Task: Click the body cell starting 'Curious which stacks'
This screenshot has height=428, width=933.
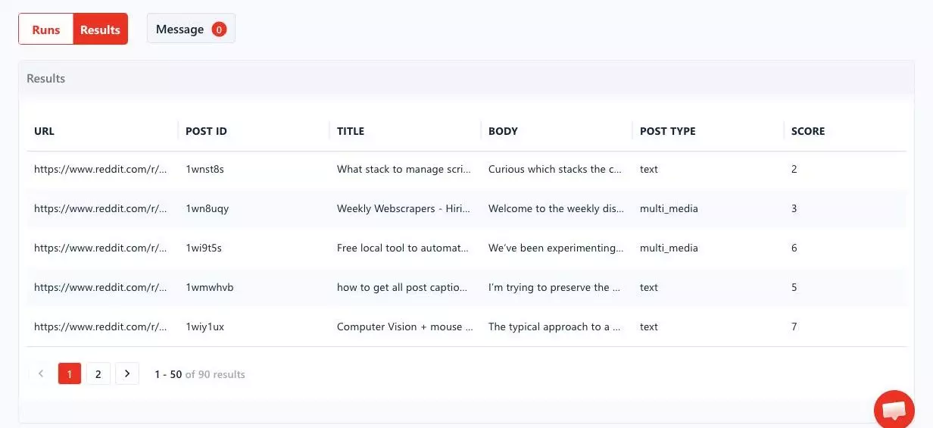Action: click(555, 170)
